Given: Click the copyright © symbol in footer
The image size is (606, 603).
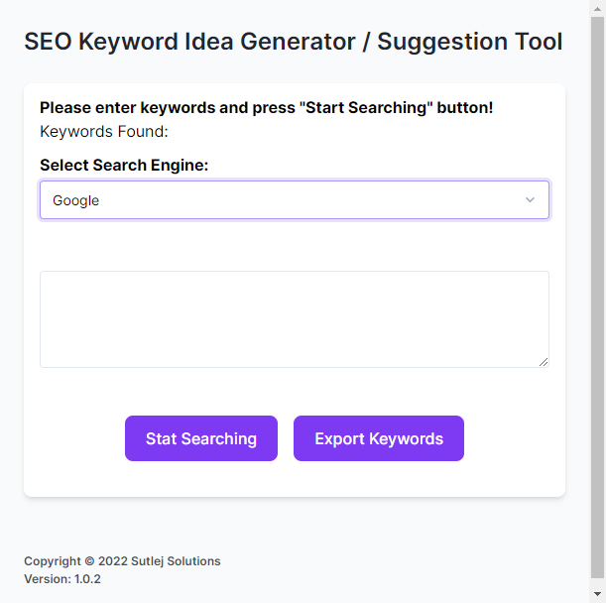Looking at the screenshot, I should pyautogui.click(x=89, y=561).
